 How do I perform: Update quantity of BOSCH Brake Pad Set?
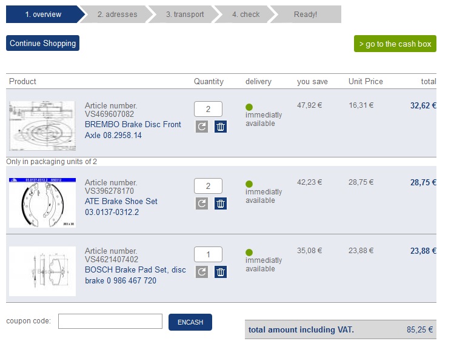point(202,272)
